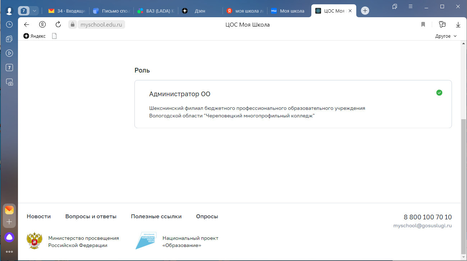This screenshot has width=467, height=261.
Task: Click the myschool@gosuslugi.ru email link
Action: coord(422,225)
